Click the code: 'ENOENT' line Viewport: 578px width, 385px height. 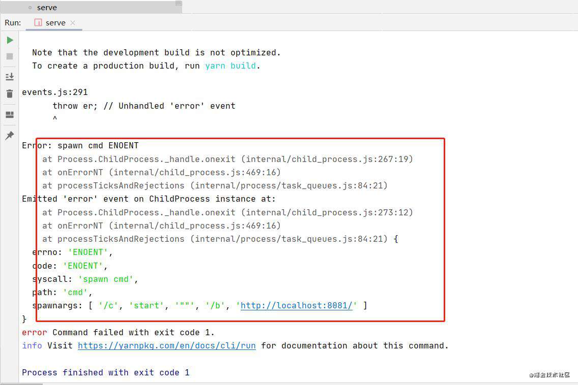click(70, 266)
